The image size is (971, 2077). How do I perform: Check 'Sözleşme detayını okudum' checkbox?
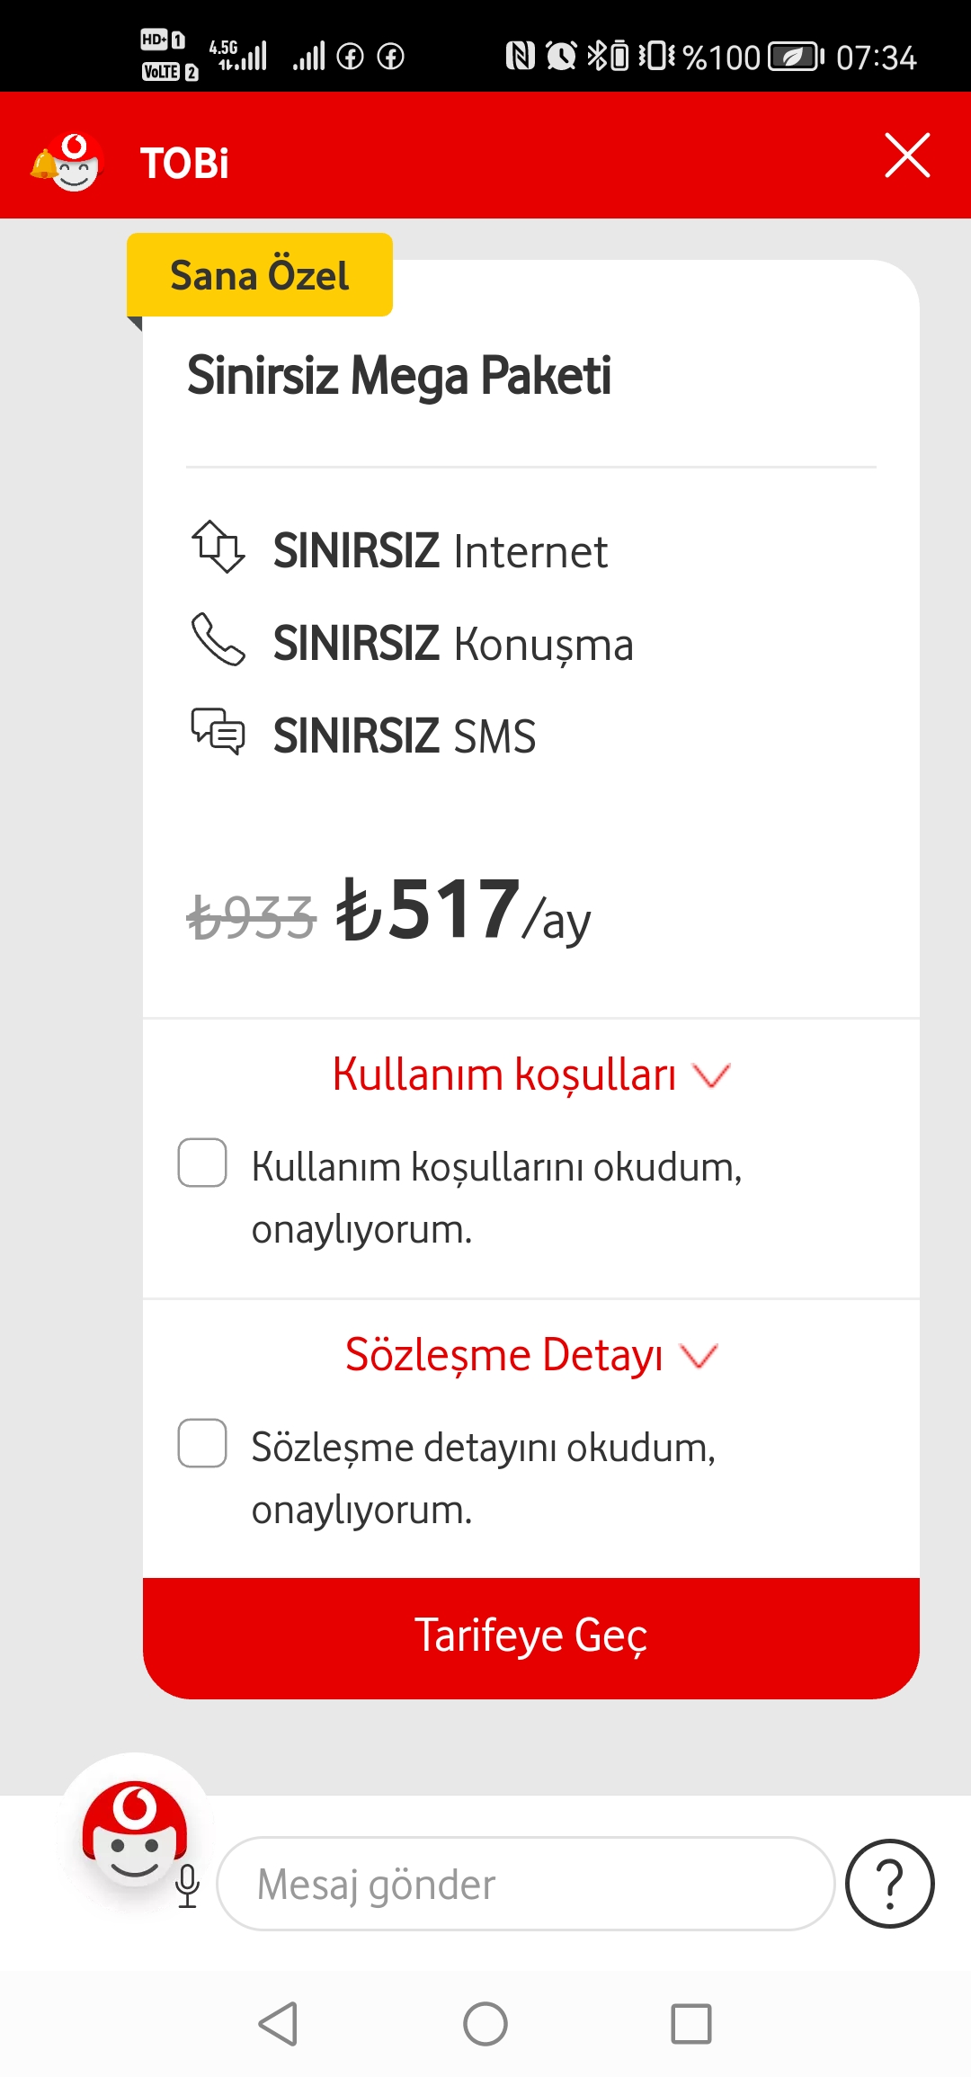tap(202, 1443)
